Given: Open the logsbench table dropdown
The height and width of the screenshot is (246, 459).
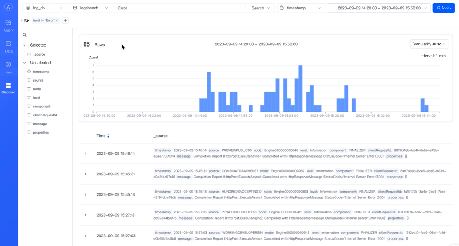Looking at the screenshot, I should [90, 8].
